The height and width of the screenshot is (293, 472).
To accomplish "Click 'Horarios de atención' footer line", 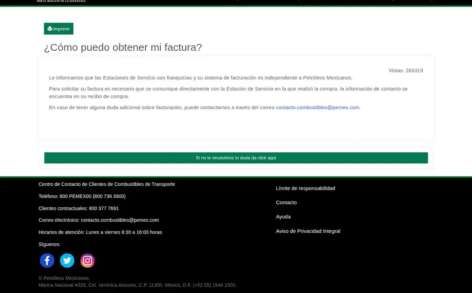I will point(100,232).
